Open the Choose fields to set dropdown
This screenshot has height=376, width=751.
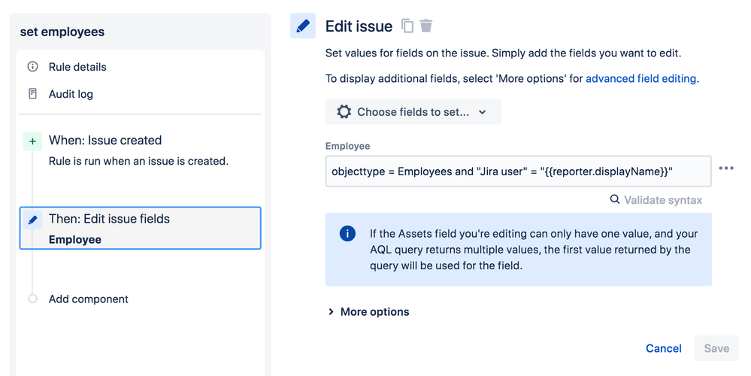413,112
